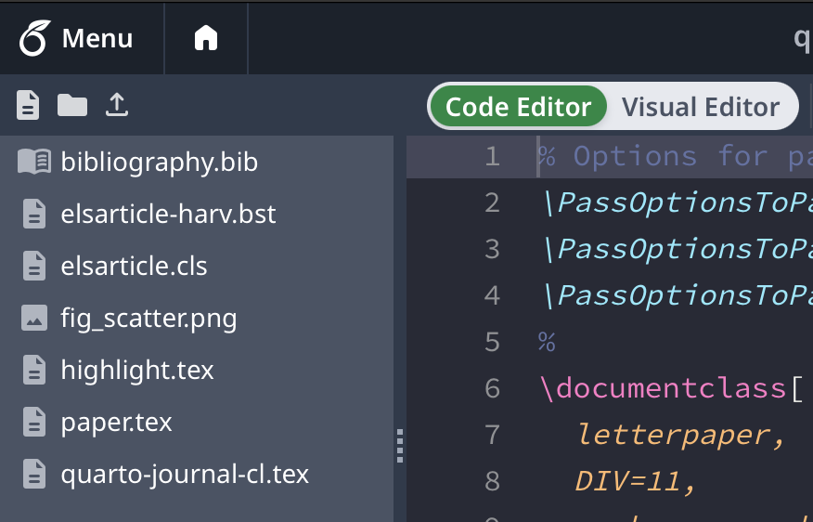
Task: Click the file tree panel divider handle
Action: coord(400,446)
